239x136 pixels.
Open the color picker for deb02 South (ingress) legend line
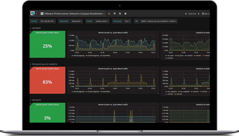coord(86,56)
